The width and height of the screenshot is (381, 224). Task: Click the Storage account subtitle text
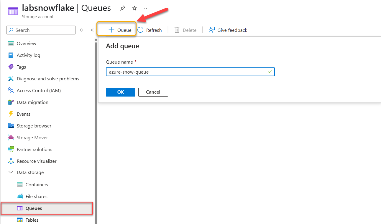(38, 17)
